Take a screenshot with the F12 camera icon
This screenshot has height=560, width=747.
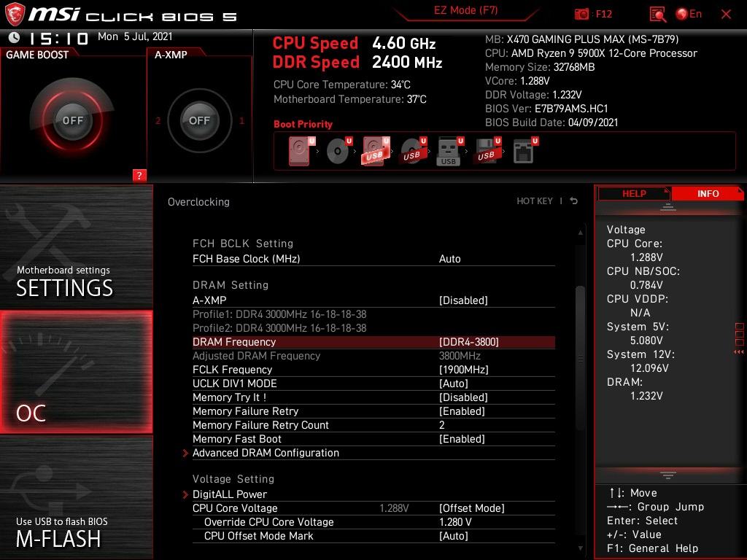tap(581, 15)
